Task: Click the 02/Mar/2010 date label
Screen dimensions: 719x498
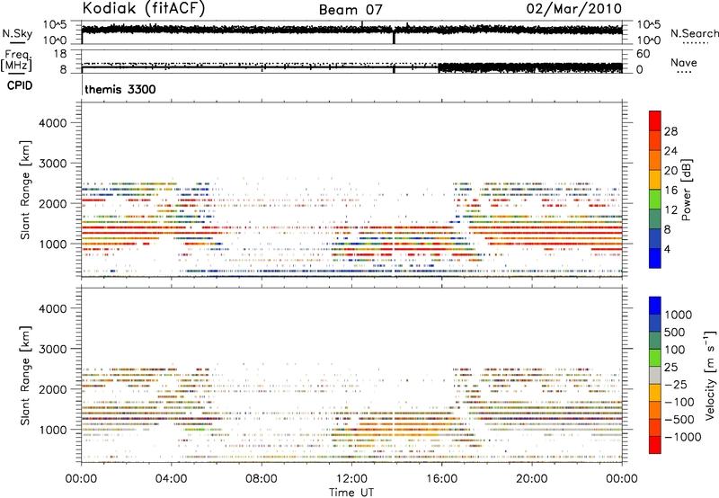Action: tap(573, 8)
